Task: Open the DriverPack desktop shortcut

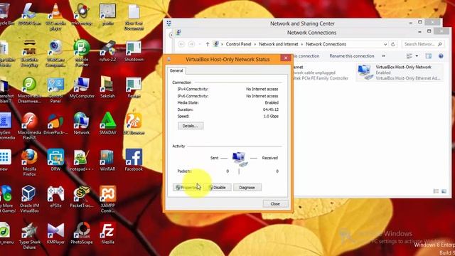Action: [55, 124]
